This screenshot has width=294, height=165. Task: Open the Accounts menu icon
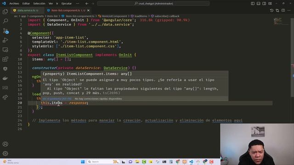point(5,144)
